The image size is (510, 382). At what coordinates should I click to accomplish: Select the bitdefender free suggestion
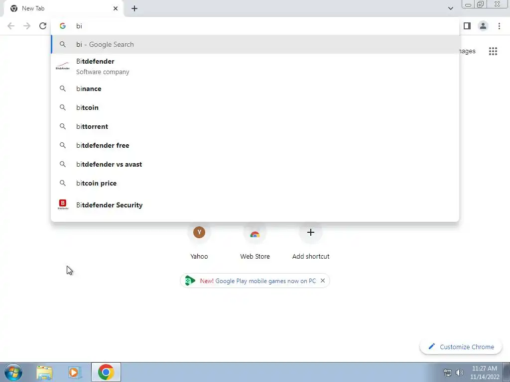click(255, 145)
